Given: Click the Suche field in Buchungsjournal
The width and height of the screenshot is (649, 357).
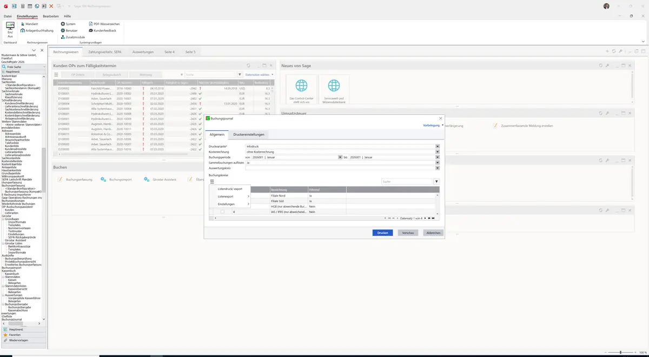Looking at the screenshot, I should (406, 182).
